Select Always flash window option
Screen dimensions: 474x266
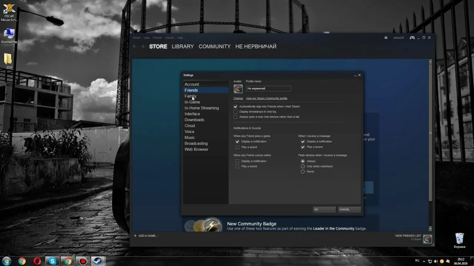[x=303, y=161]
